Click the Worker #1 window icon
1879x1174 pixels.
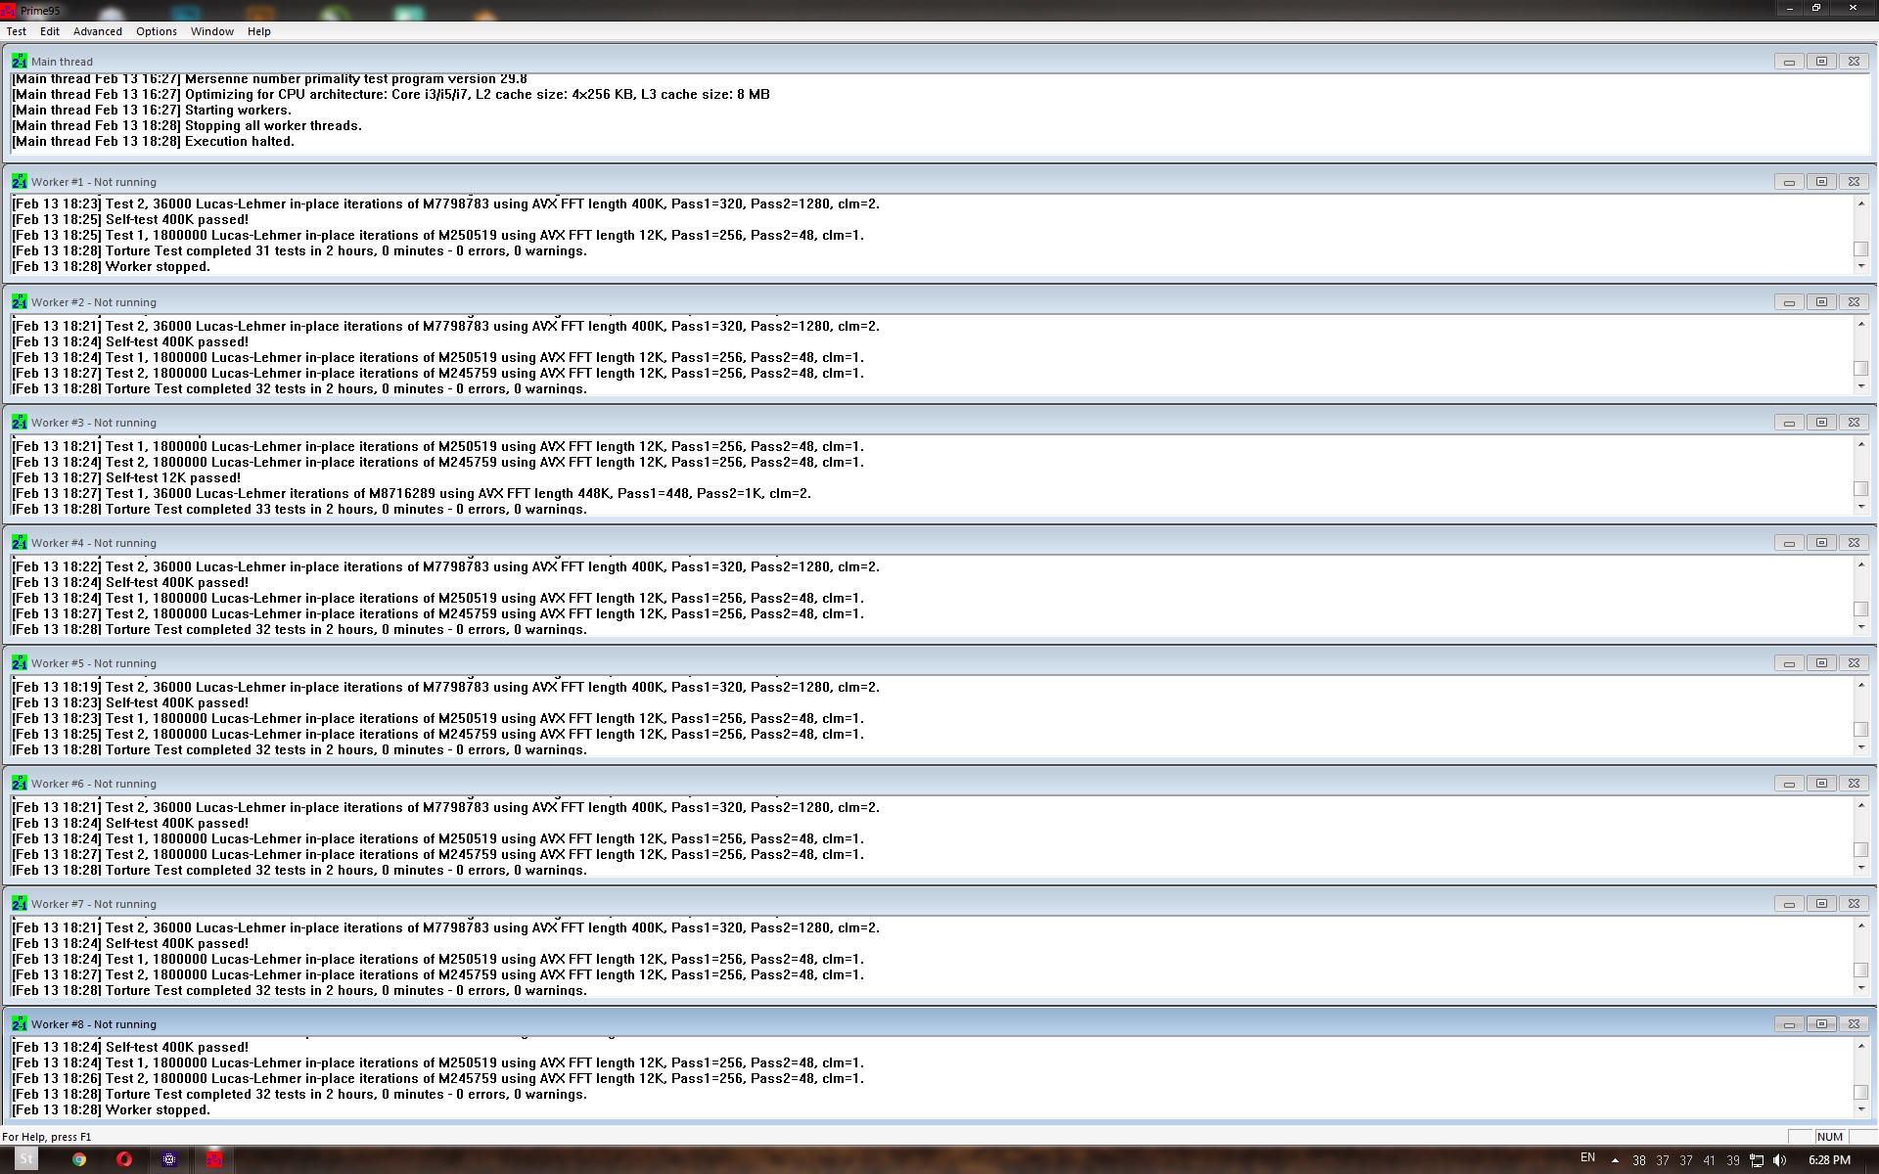[20, 182]
